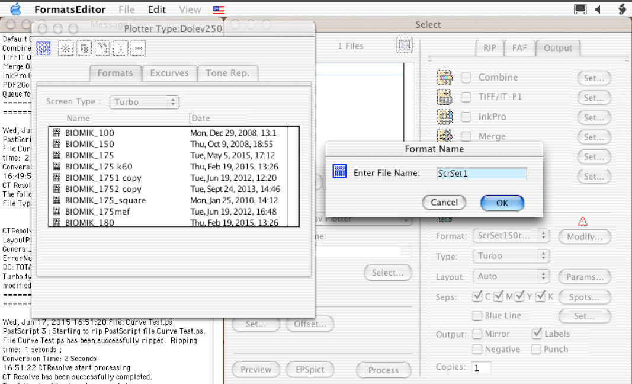Image resolution: width=632 pixels, height=384 pixels.
Task: Click the Process button
Action: (x=384, y=370)
